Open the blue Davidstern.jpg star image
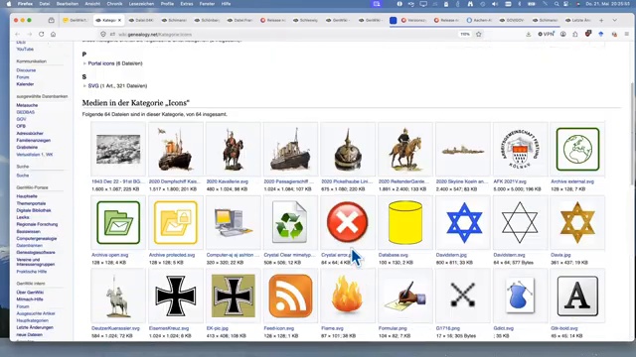This screenshot has width=636, height=357. pos(463,222)
